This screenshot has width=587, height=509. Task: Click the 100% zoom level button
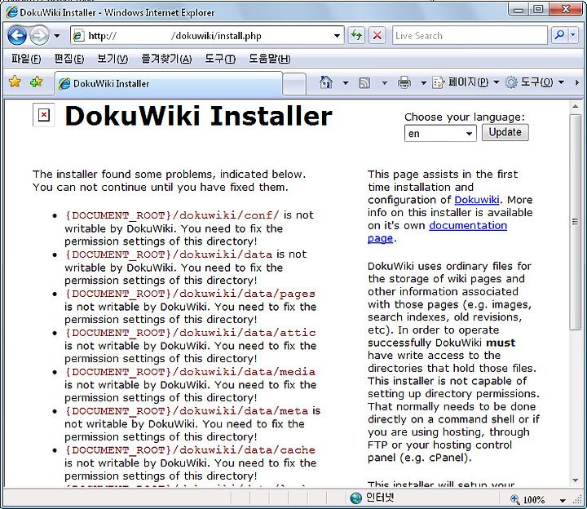pyautogui.click(x=527, y=499)
